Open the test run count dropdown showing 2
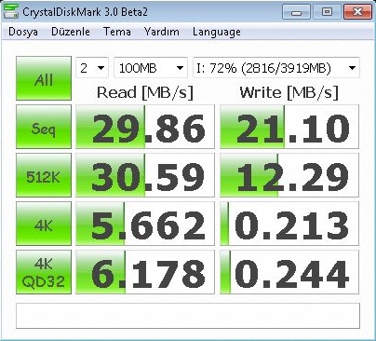This screenshot has height=341, width=376. click(92, 68)
